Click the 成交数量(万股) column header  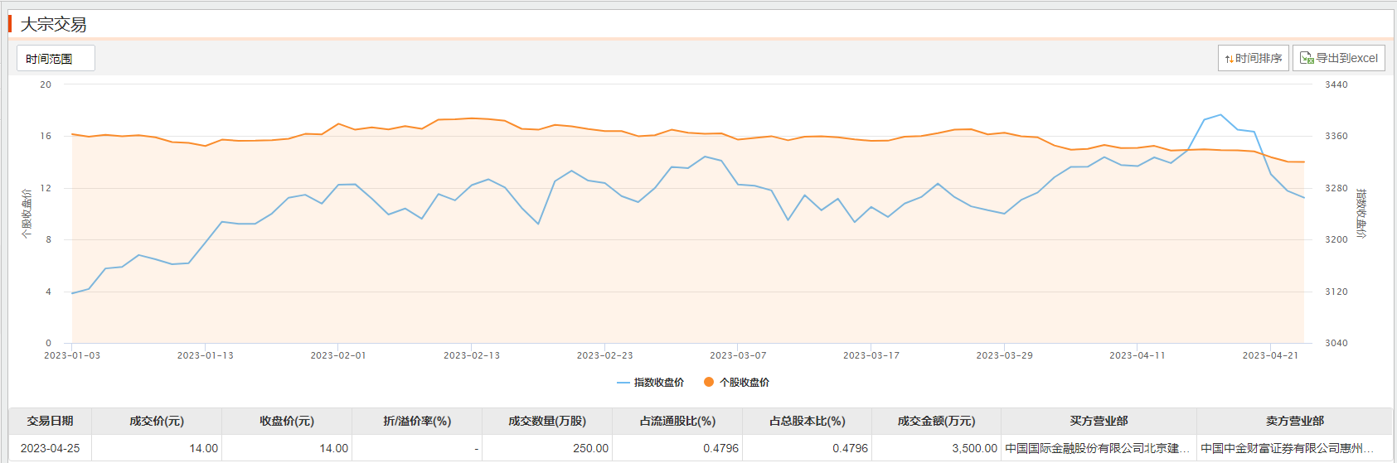click(x=547, y=421)
